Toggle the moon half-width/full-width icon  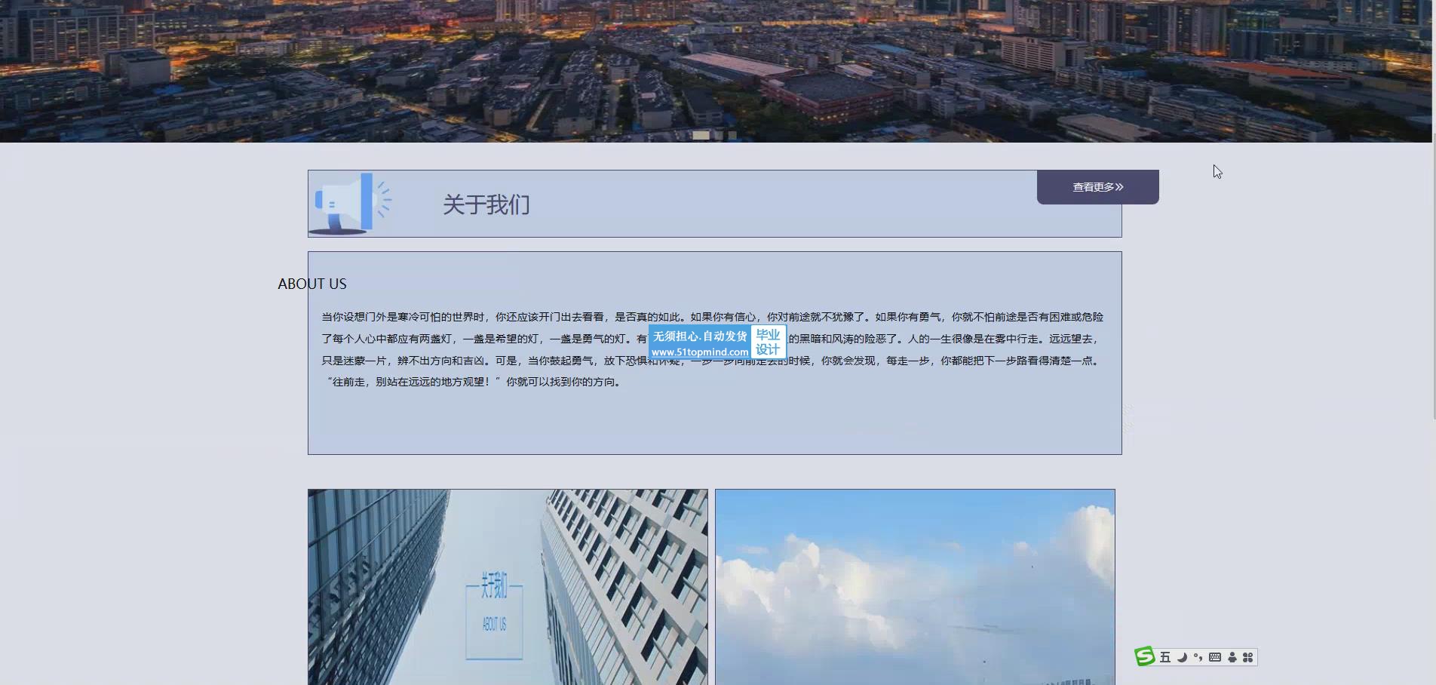coord(1182,657)
